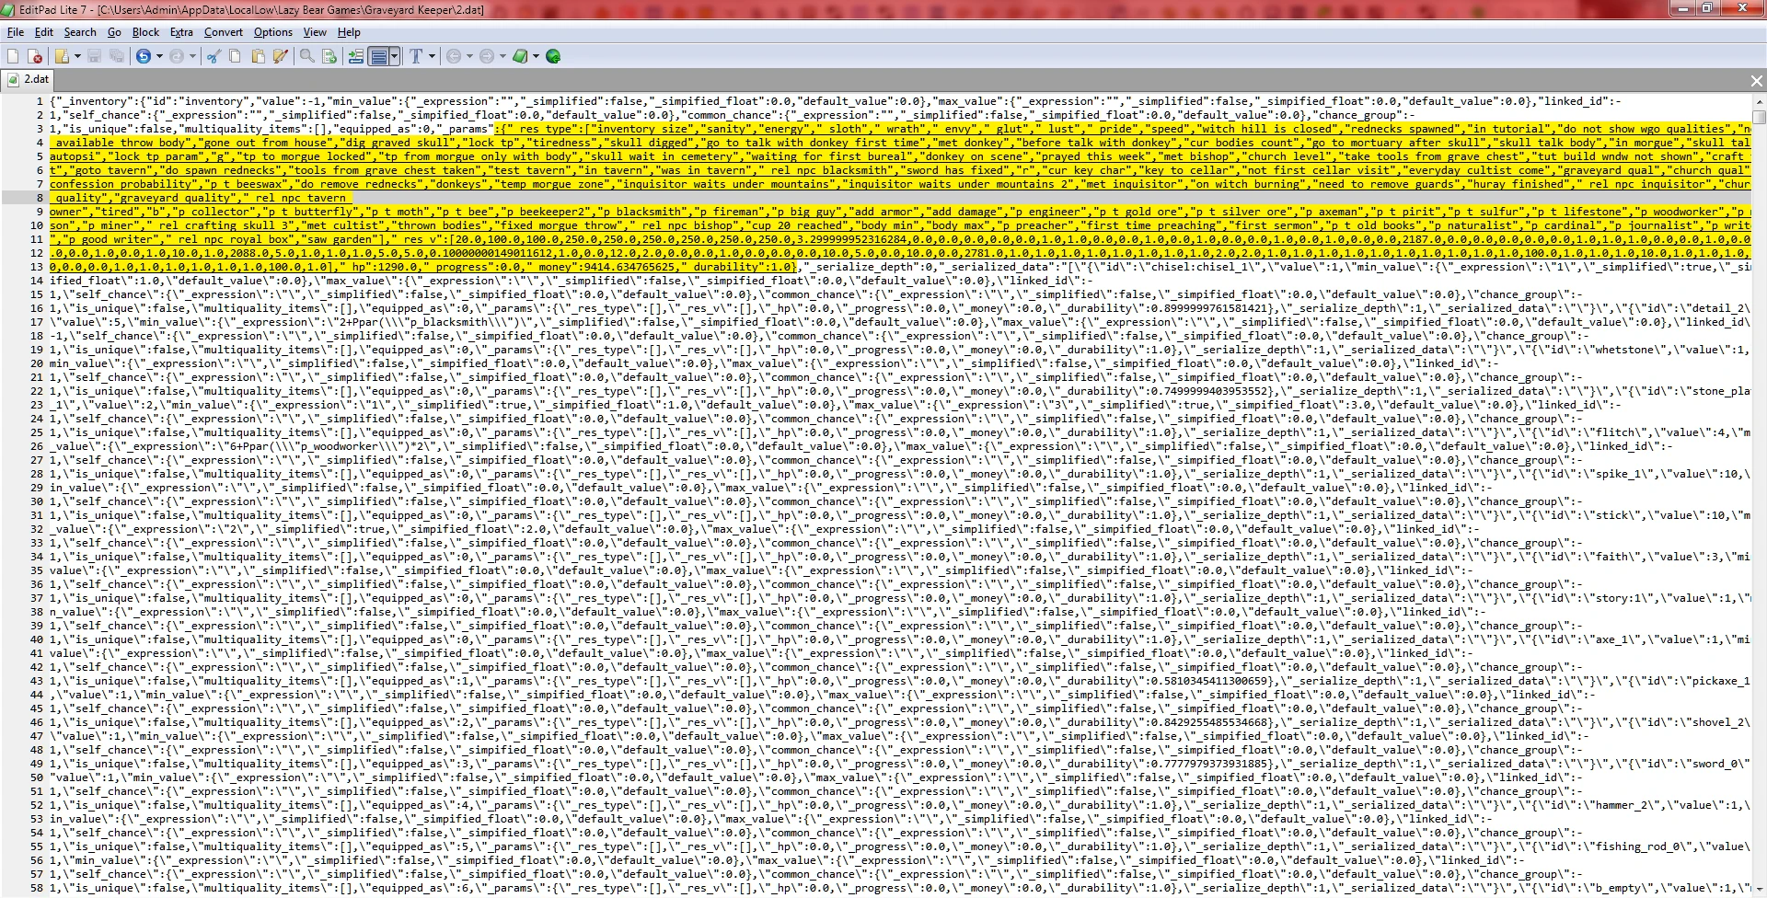Expand the Undo history dropdown arrow
The width and height of the screenshot is (1767, 898).
(x=159, y=56)
